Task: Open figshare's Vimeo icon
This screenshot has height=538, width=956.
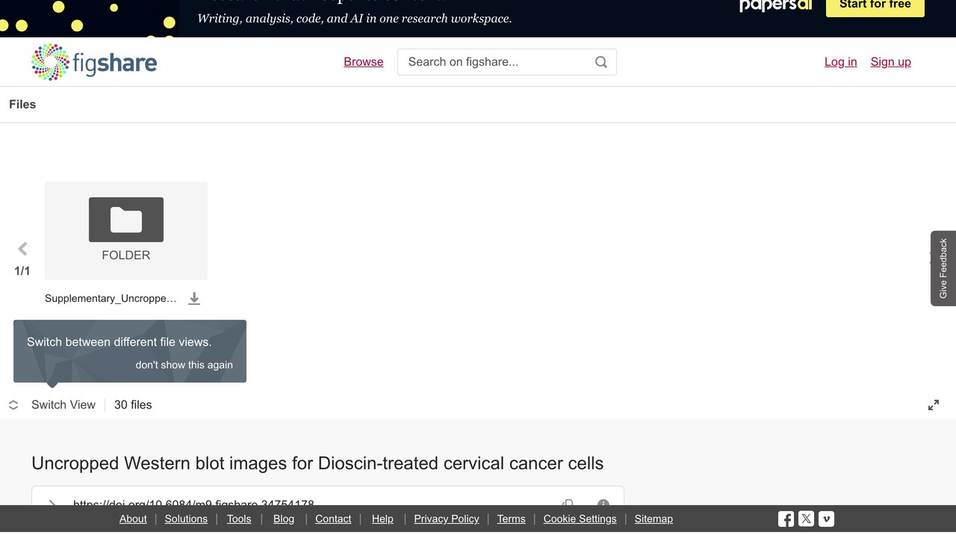Action: (x=826, y=519)
